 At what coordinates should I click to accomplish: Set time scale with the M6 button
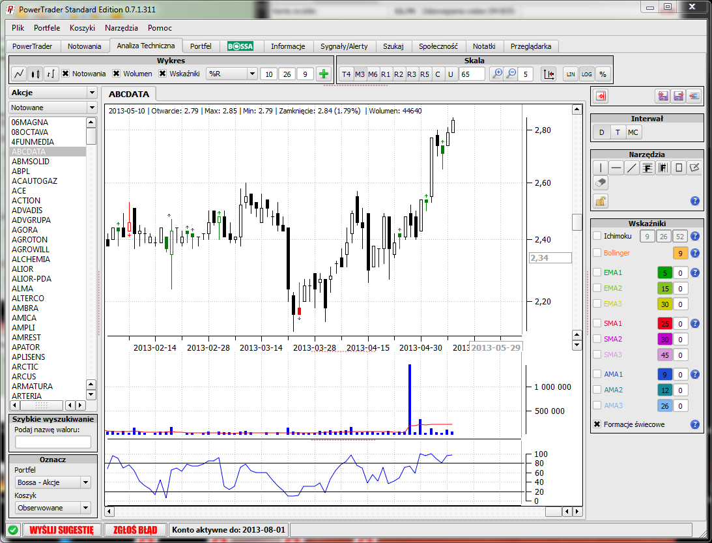373,74
